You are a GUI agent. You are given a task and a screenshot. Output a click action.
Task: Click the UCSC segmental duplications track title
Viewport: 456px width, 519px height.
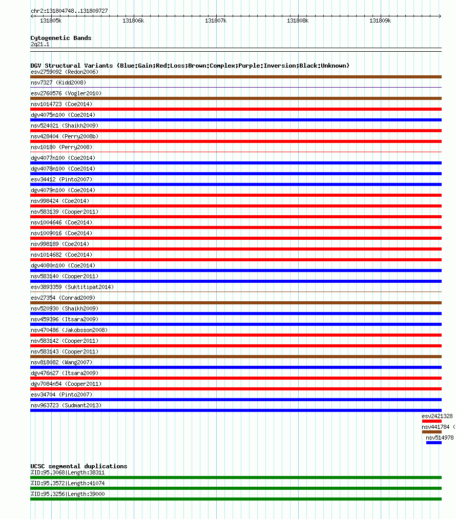(x=79, y=466)
